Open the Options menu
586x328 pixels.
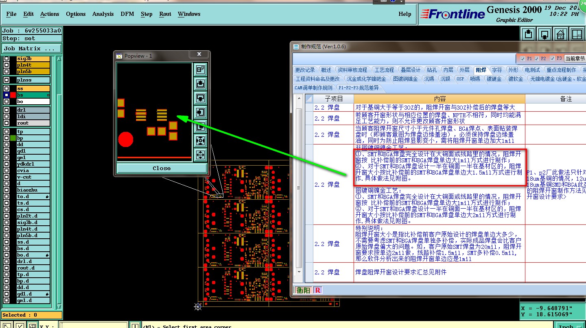76,14
